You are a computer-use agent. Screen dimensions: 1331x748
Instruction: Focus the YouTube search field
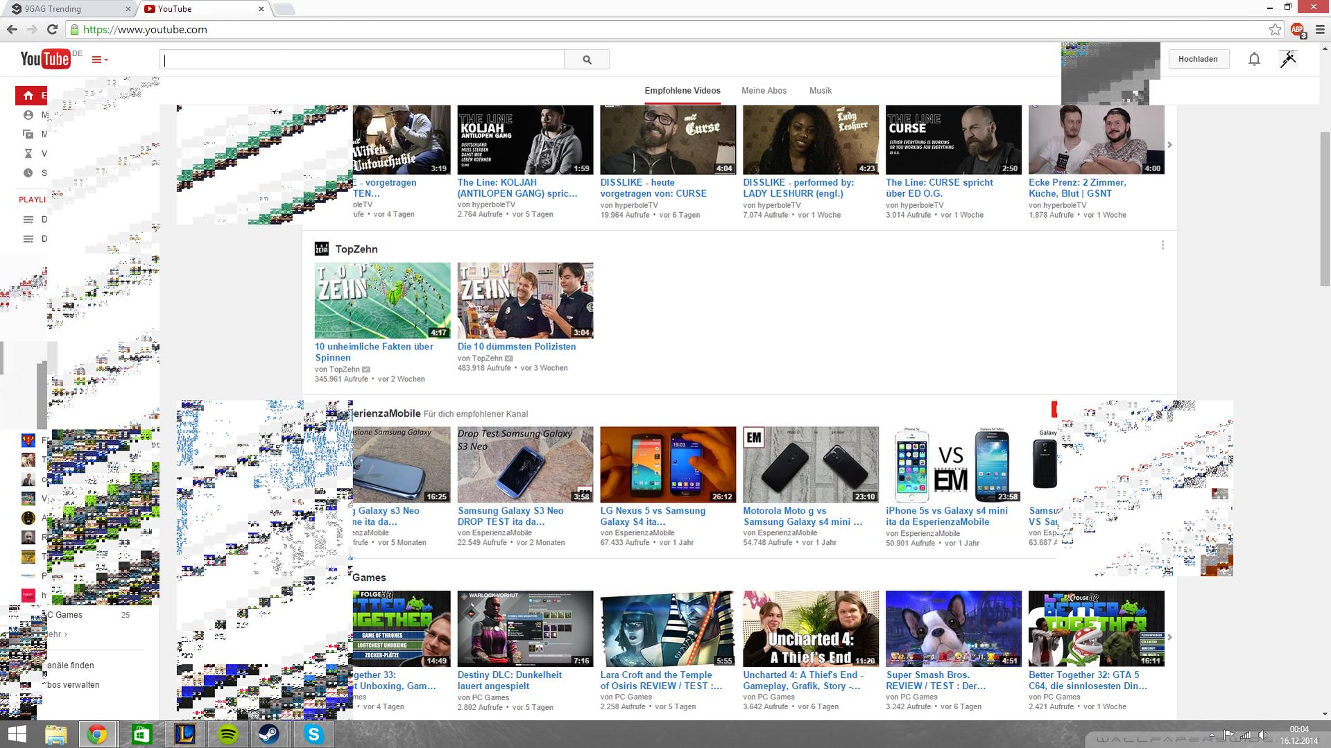[362, 60]
